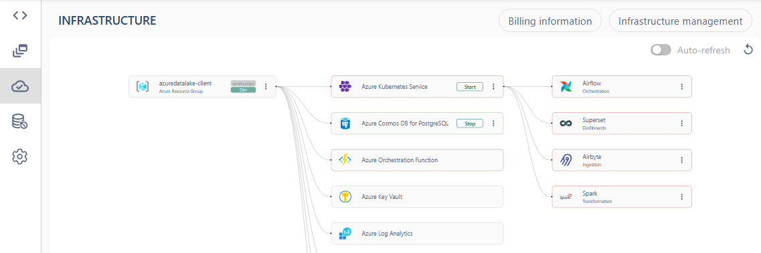This screenshot has width=761, height=253.
Task: Click the Azure Orchestration Function lightning icon
Action: [x=345, y=160]
